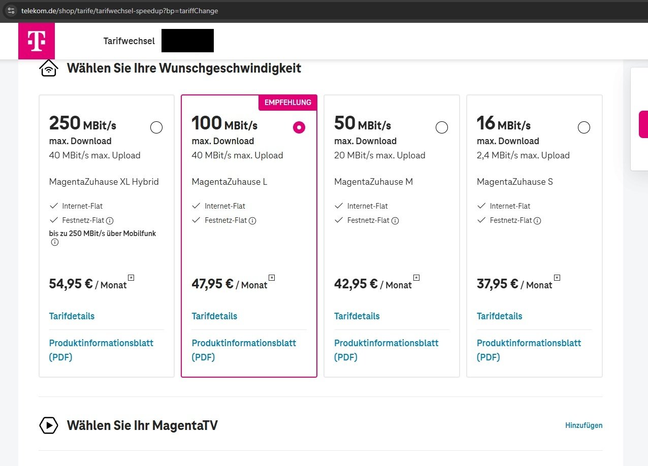Click the MagentaTV play icon
The width and height of the screenshot is (648, 466).
click(x=49, y=425)
